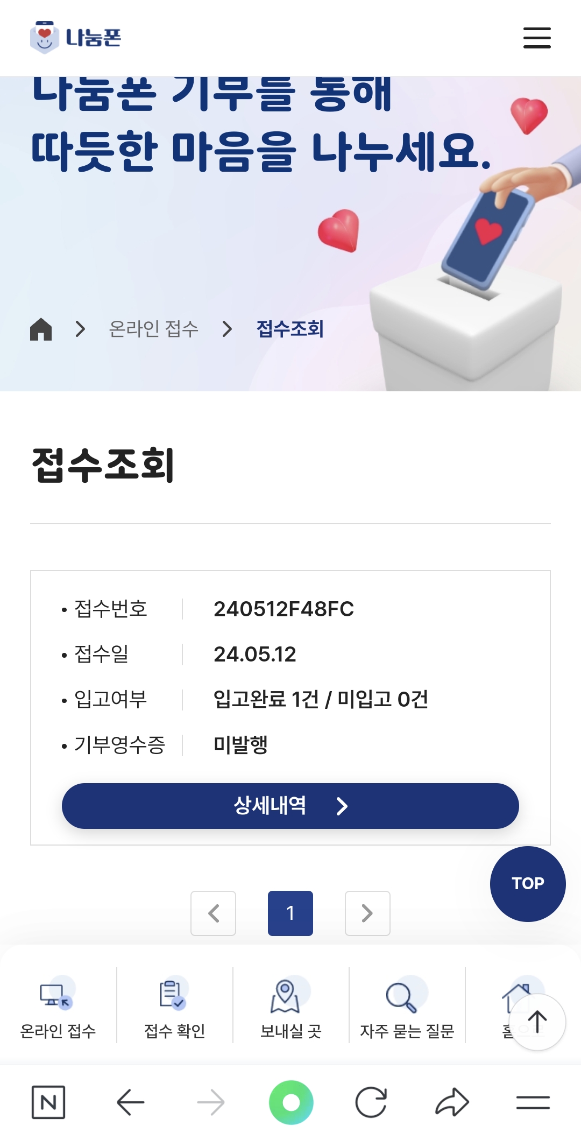Open the browser two-line menu icon
The height and width of the screenshot is (1140, 581).
[533, 1102]
